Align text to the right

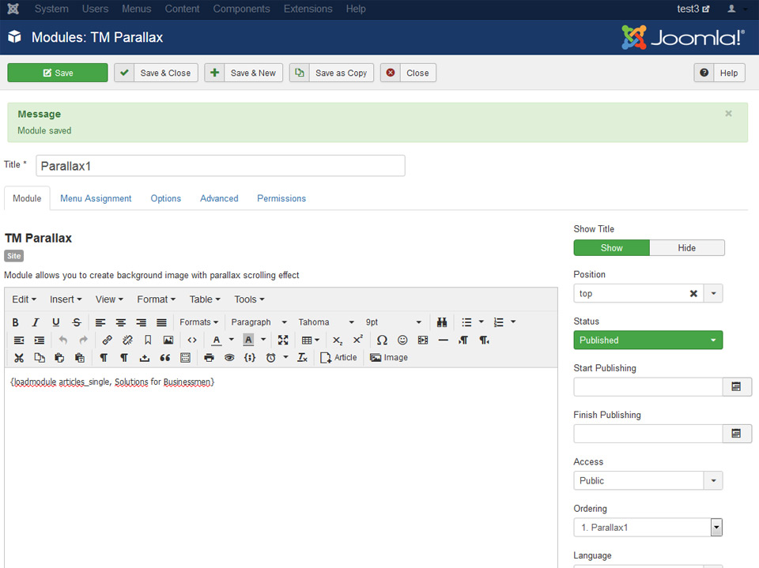pyautogui.click(x=141, y=322)
